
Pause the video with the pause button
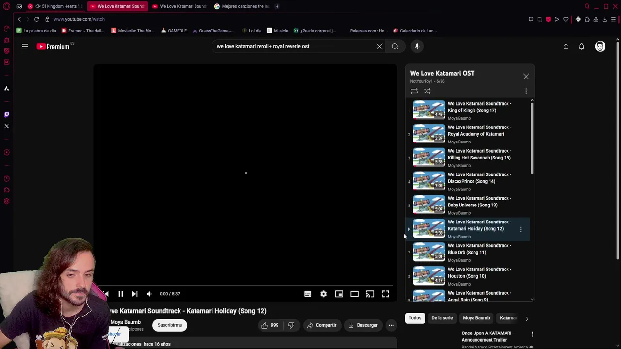click(121, 294)
